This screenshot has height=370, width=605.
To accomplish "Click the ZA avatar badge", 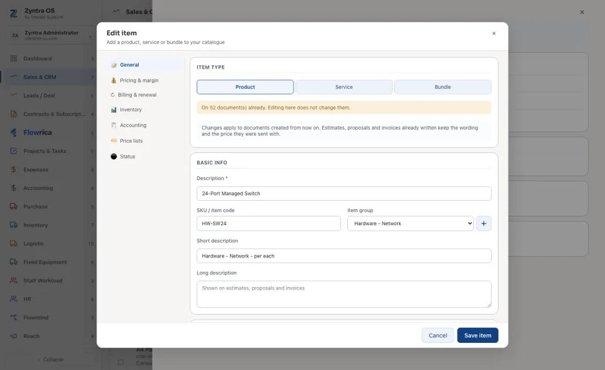I will pos(15,35).
